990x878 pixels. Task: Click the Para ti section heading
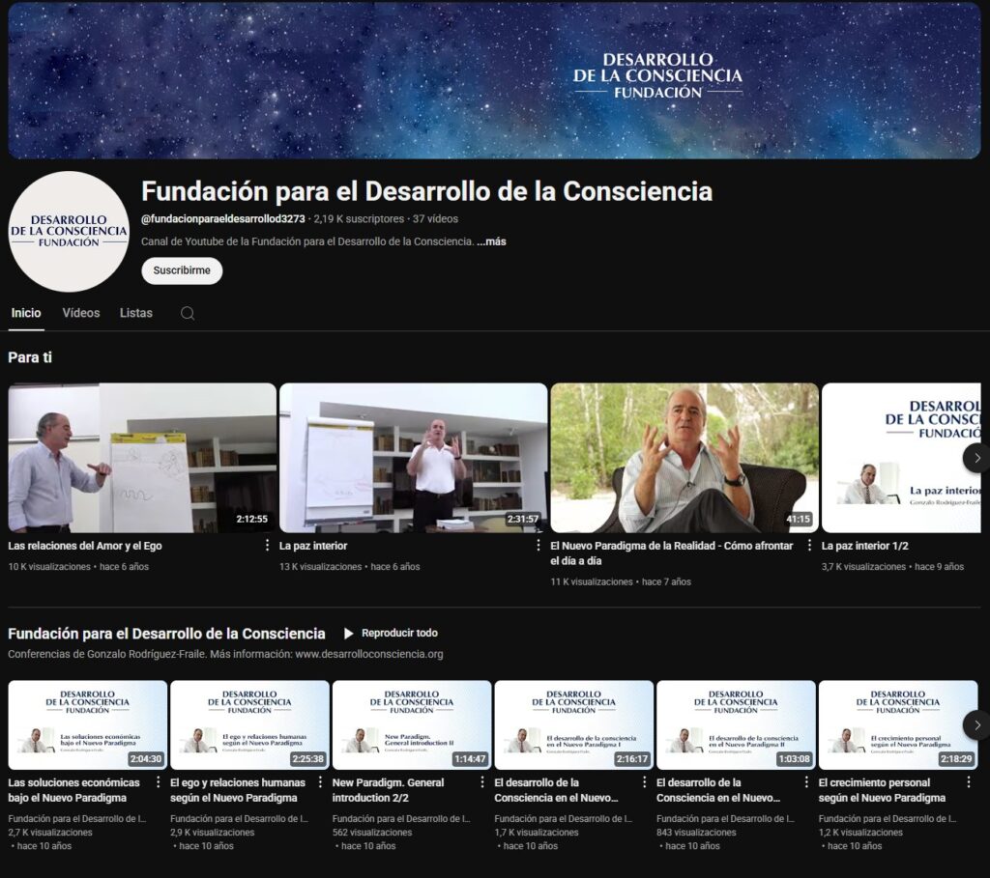click(x=30, y=357)
